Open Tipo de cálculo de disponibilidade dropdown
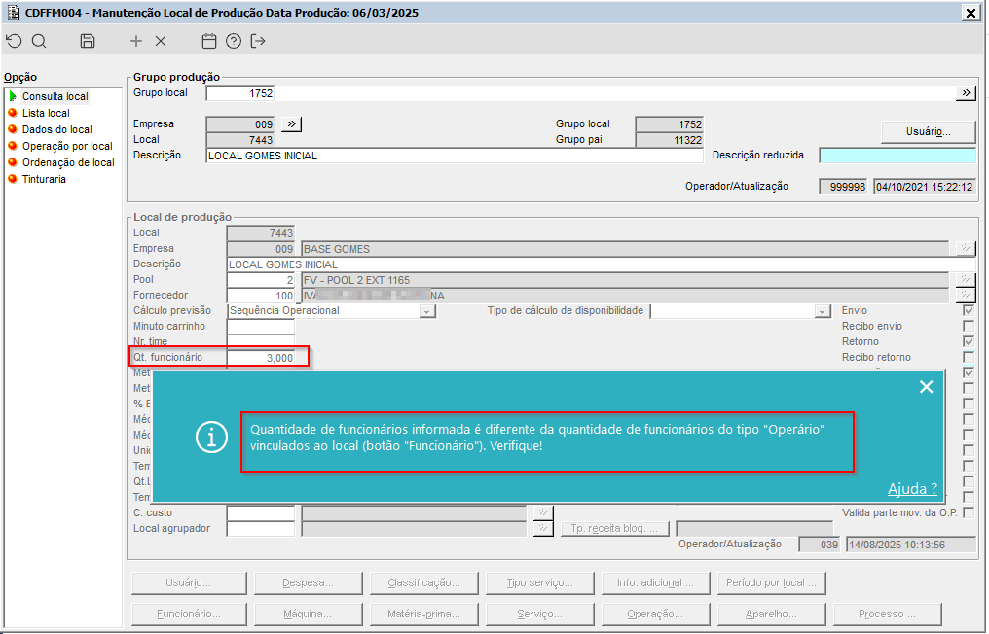This screenshot has height=634, width=989. tap(822, 311)
